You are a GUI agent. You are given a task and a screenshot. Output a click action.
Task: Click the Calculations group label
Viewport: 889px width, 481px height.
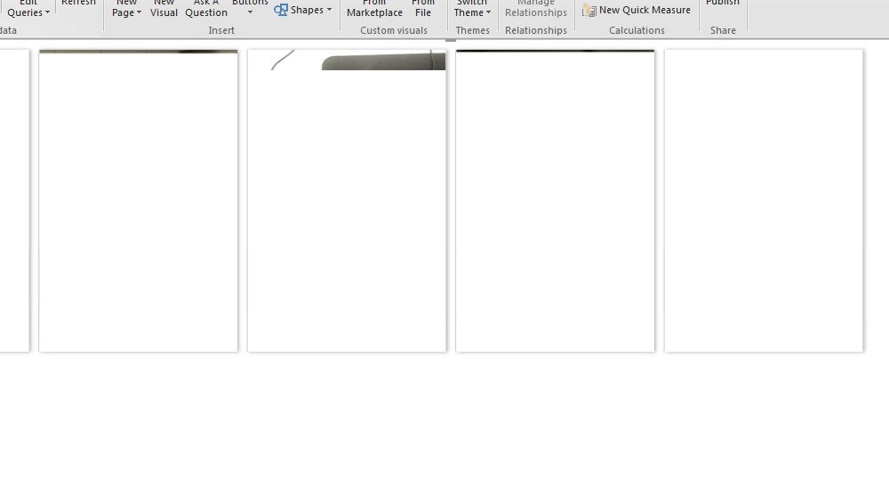[637, 30]
